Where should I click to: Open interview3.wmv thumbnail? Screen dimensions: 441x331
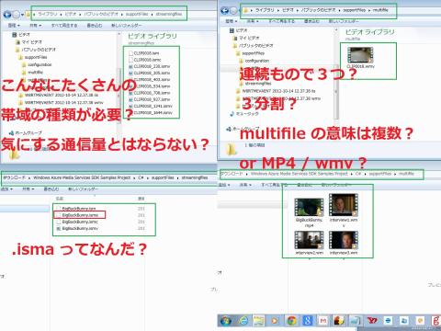(344, 240)
